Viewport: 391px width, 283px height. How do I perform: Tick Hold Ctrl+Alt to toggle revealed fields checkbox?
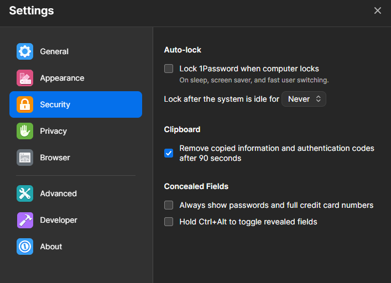(x=169, y=222)
